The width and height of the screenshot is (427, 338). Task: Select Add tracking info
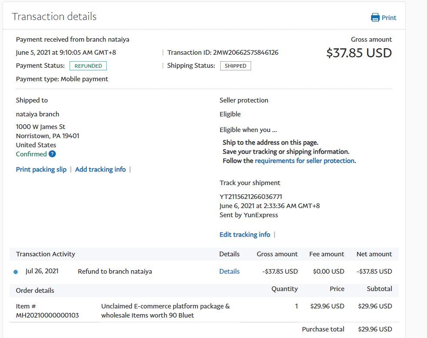coord(100,169)
